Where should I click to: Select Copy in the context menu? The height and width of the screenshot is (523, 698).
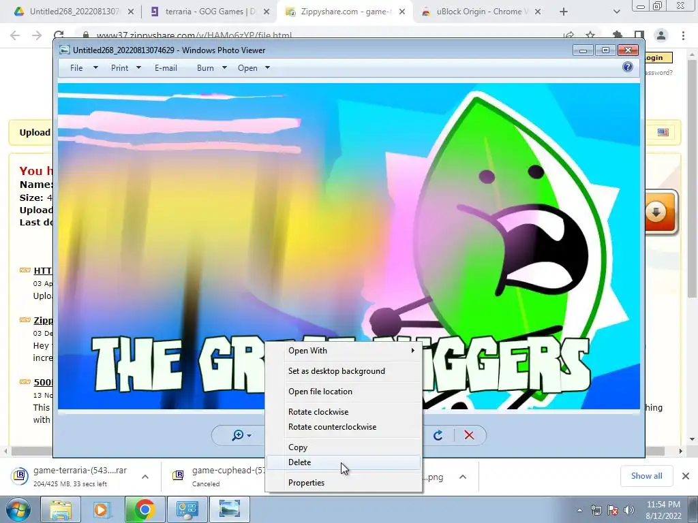(x=344, y=447)
